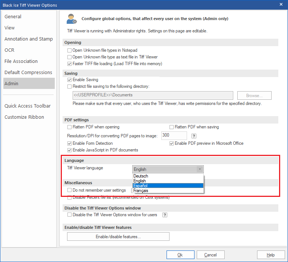Choose Deutsch from language list

click(168, 176)
